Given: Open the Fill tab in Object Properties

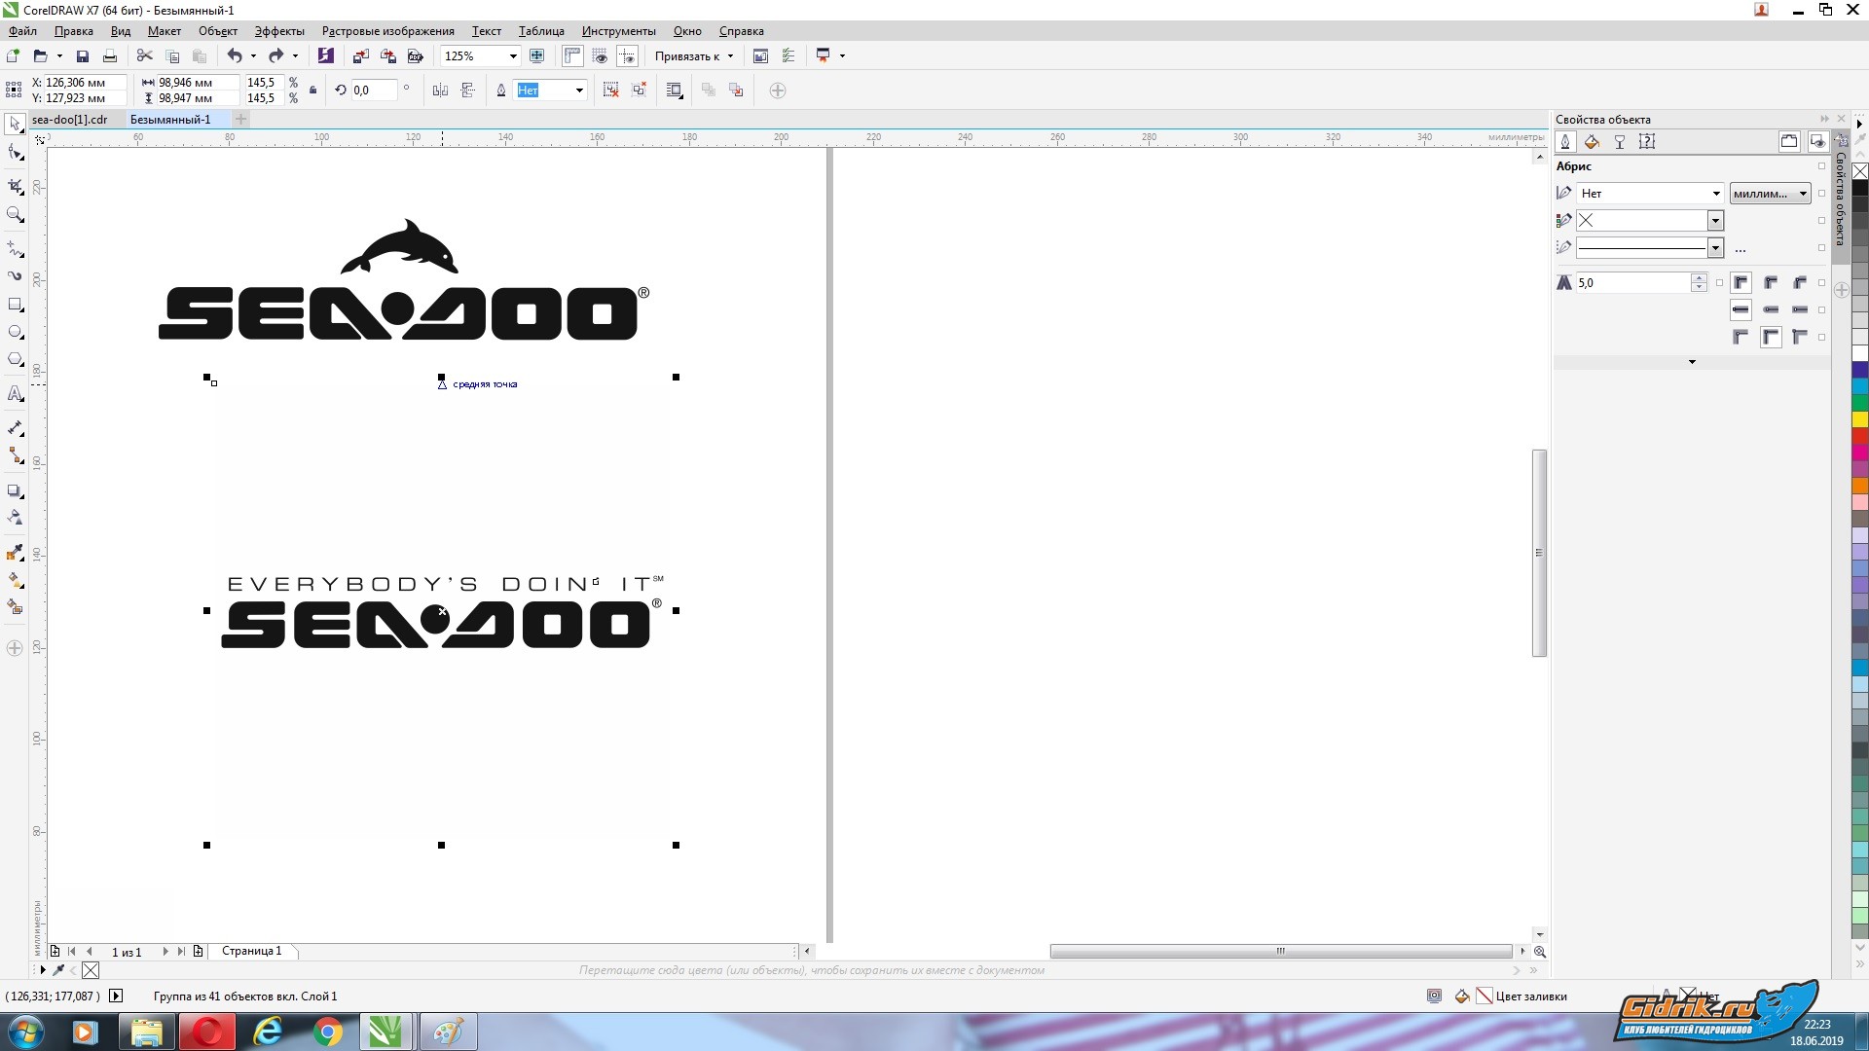Looking at the screenshot, I should click(x=1592, y=142).
